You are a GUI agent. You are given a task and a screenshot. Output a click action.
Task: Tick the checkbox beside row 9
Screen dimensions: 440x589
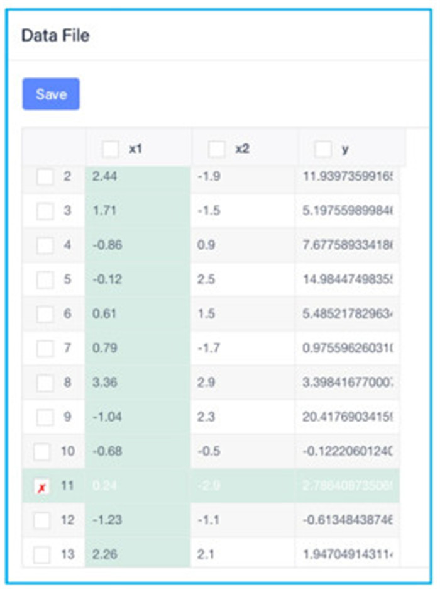(x=45, y=417)
